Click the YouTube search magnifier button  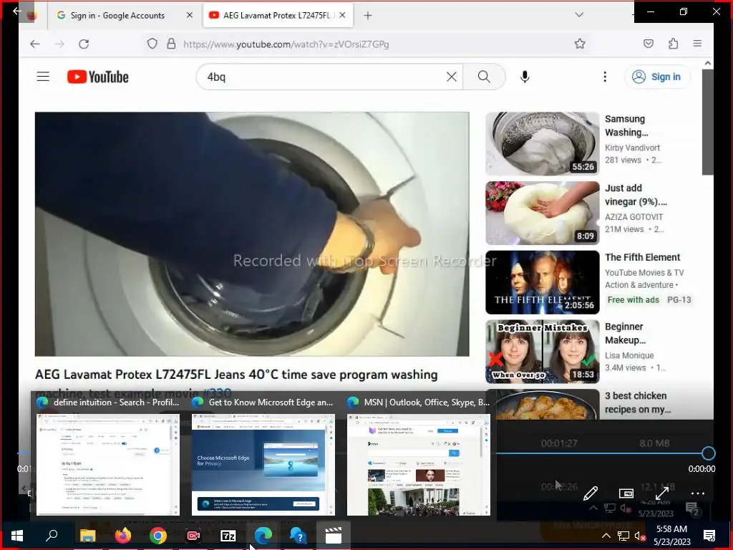tap(484, 77)
